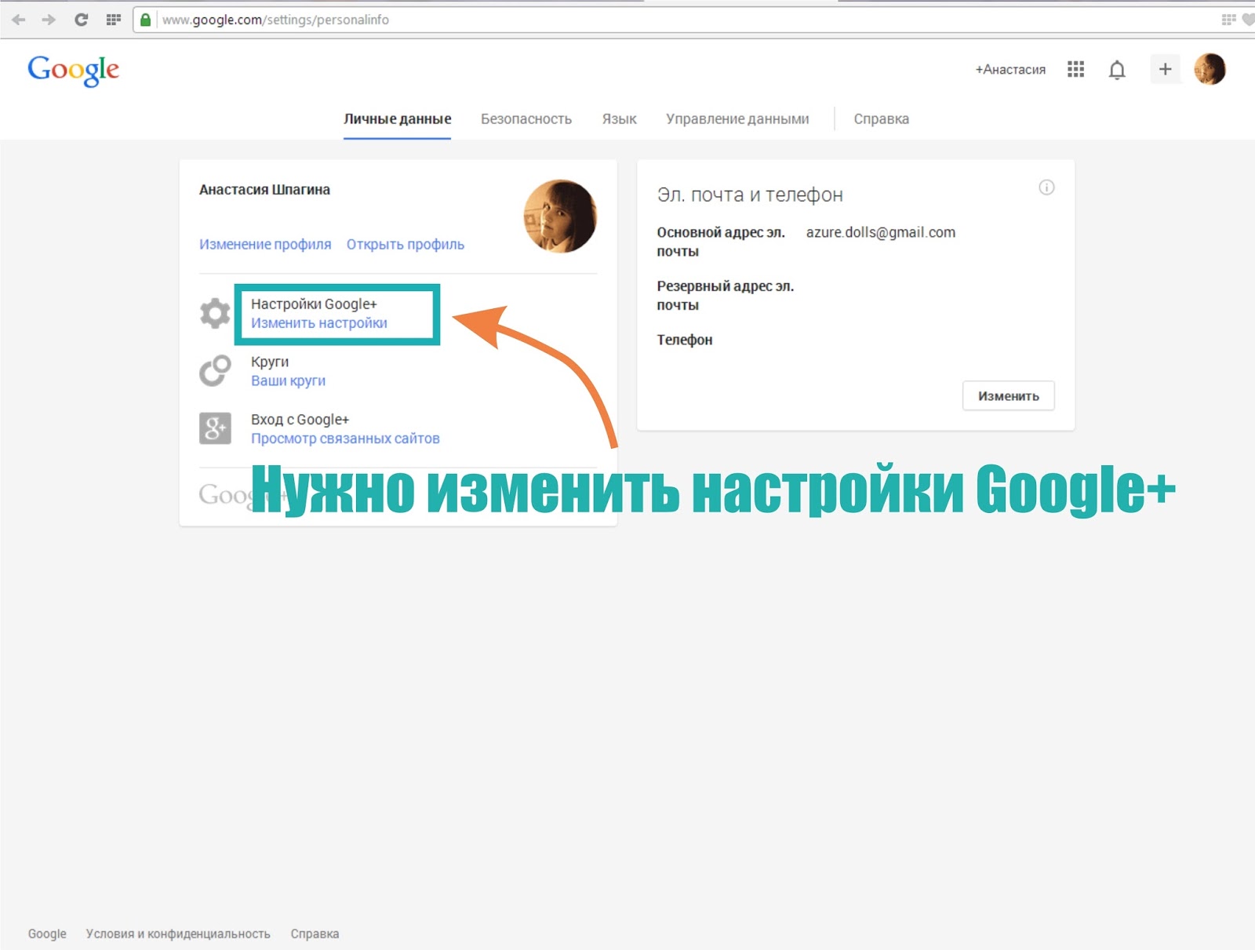Click the Вход с Google+ label
Screen dimensions: 1255x950
pos(300,420)
